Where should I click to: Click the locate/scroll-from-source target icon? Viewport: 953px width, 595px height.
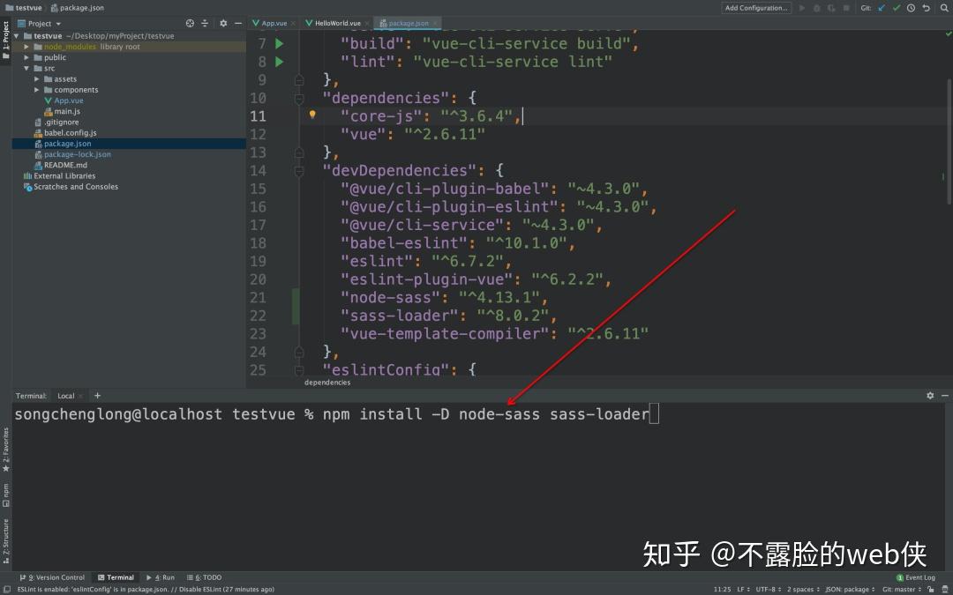click(x=190, y=23)
